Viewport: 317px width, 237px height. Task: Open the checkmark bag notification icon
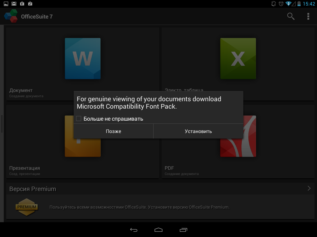(30, 4)
